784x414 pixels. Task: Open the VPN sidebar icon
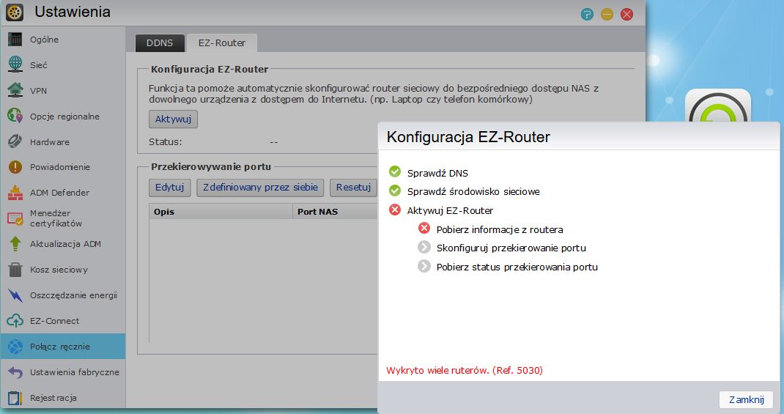click(15, 91)
